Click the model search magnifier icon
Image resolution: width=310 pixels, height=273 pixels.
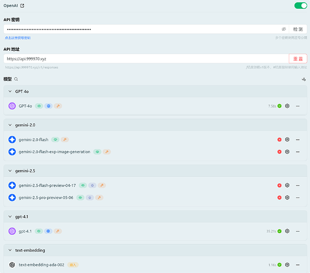click(16, 79)
